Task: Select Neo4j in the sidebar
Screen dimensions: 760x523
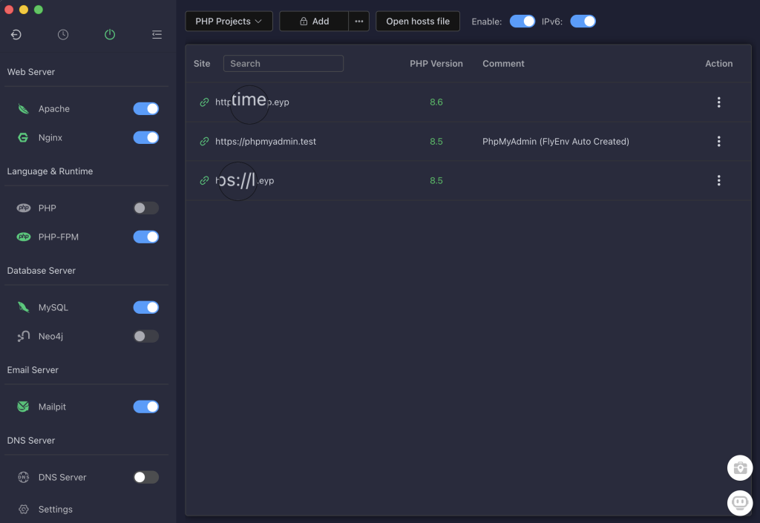Action: pyautogui.click(x=50, y=336)
